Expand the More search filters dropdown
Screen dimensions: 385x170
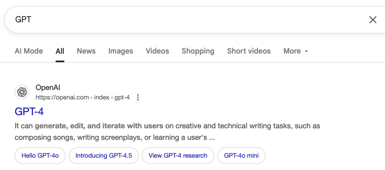tap(296, 51)
